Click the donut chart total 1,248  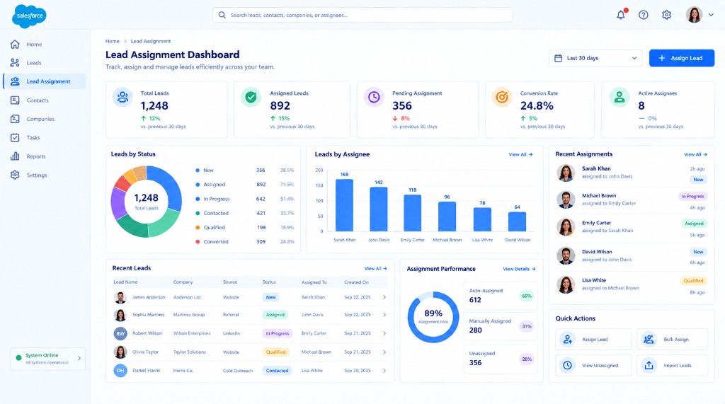pyautogui.click(x=146, y=198)
